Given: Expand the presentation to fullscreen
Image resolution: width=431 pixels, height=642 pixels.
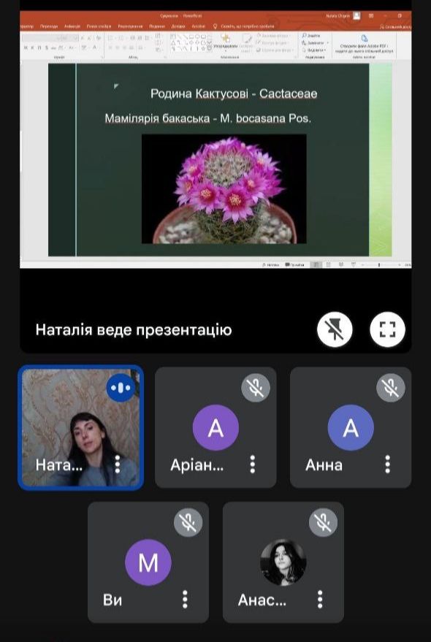Looking at the screenshot, I should coord(388,329).
